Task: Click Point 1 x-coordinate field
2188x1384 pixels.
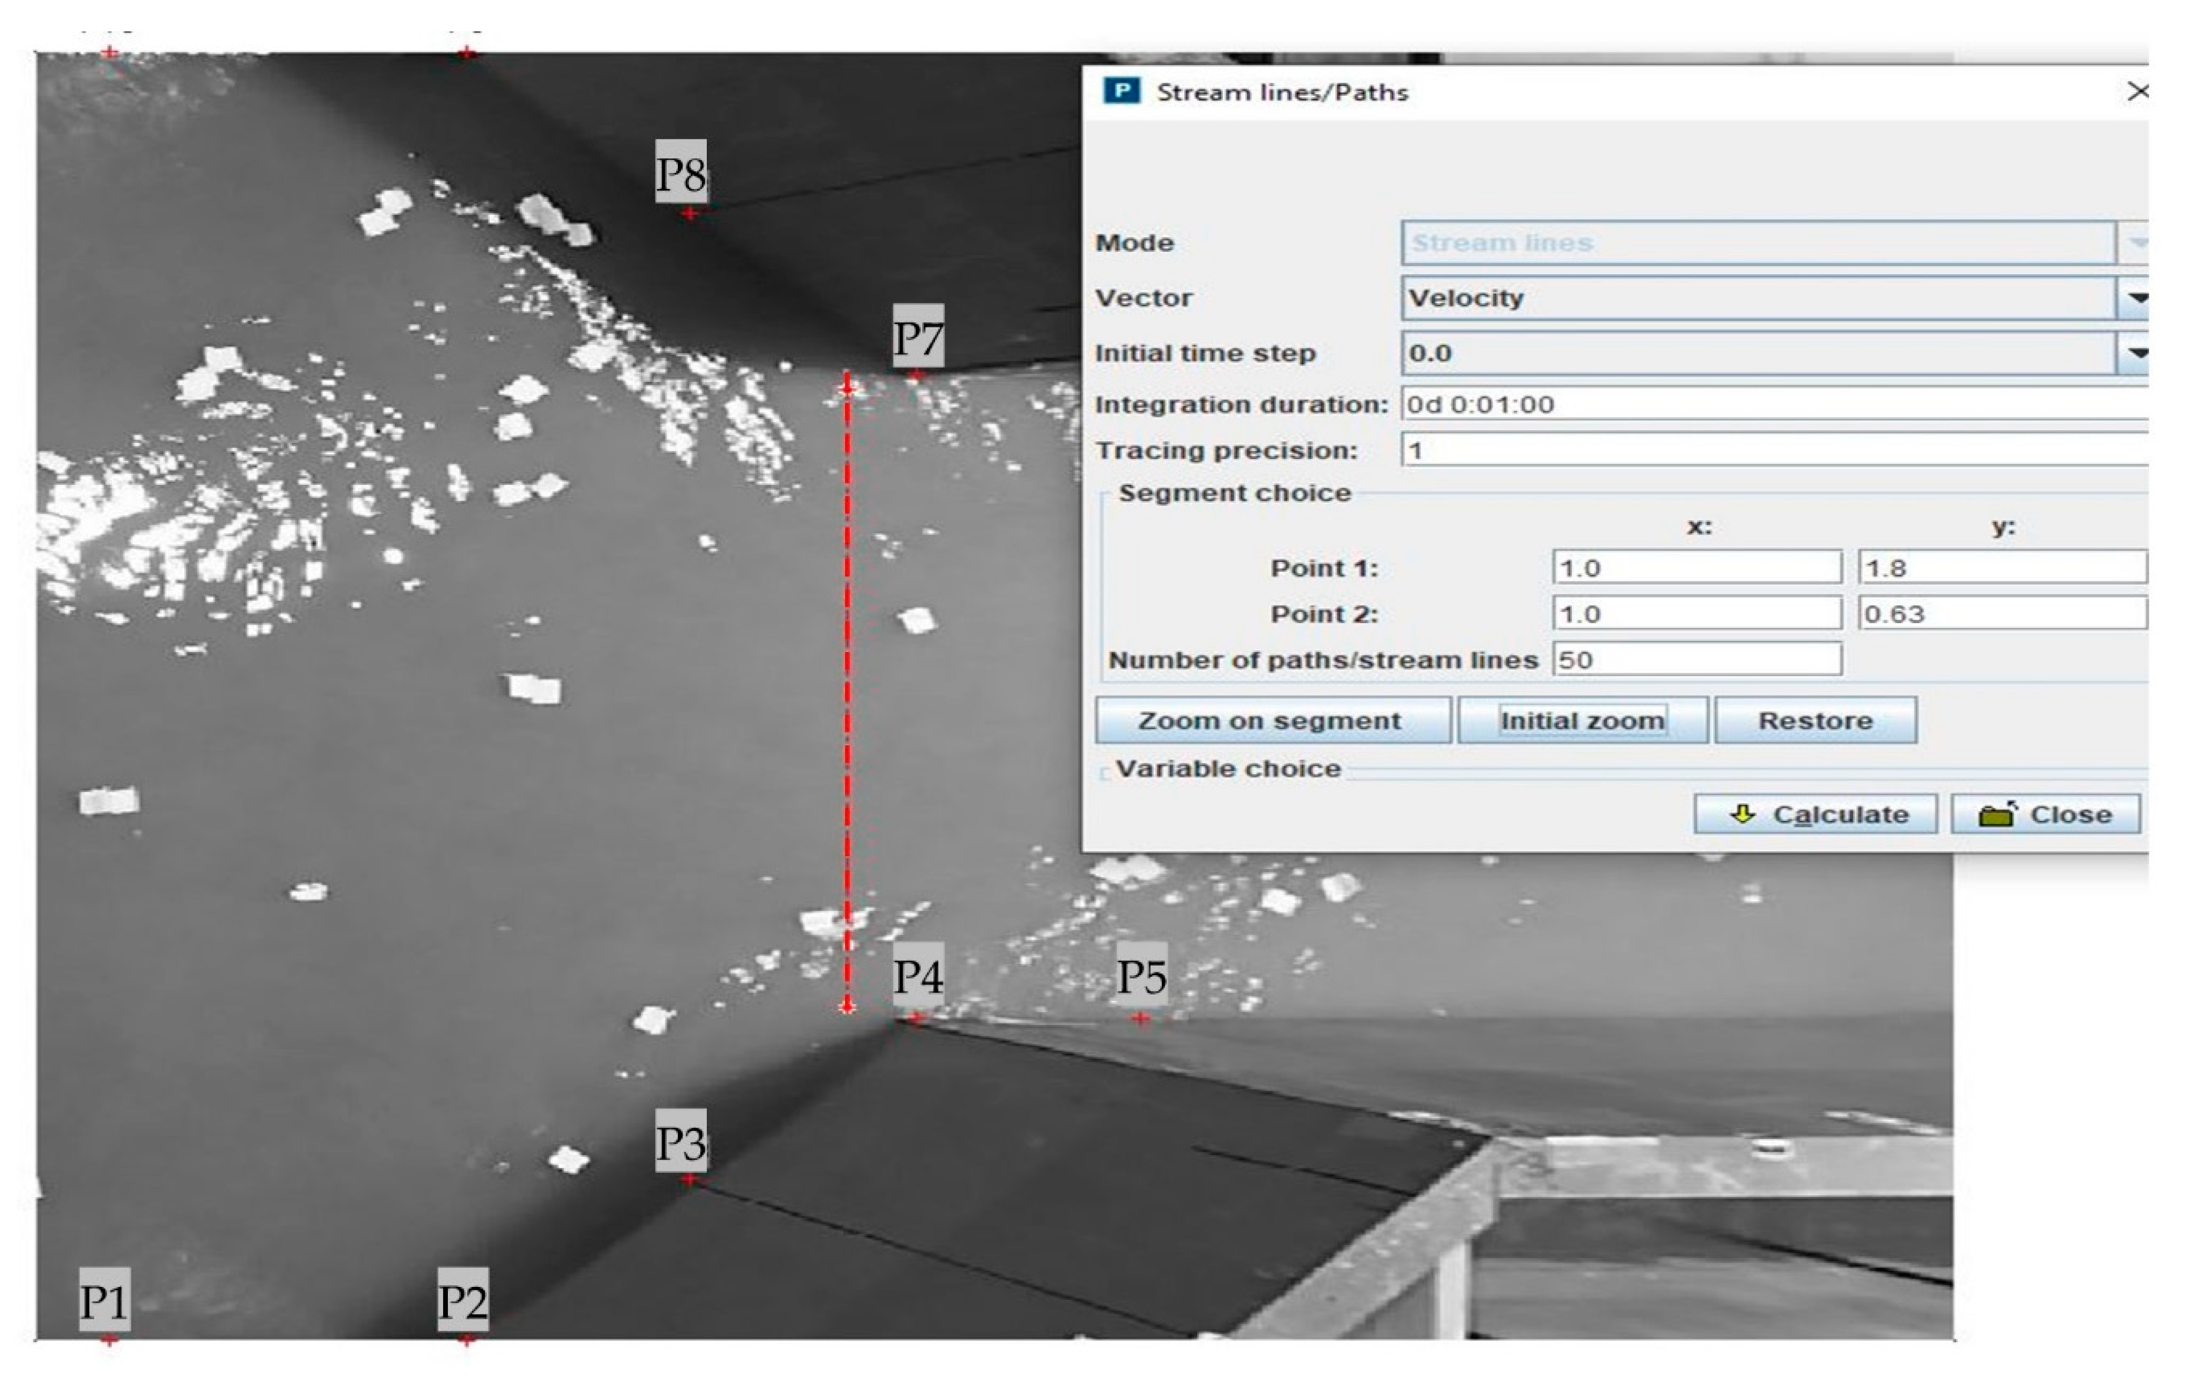Action: 1695,568
